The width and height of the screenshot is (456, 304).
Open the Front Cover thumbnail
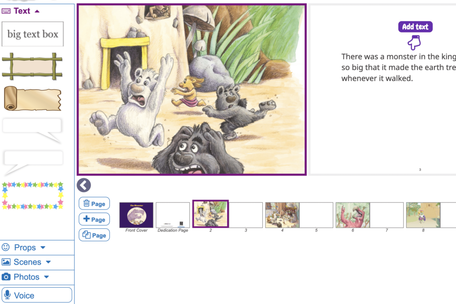point(136,215)
